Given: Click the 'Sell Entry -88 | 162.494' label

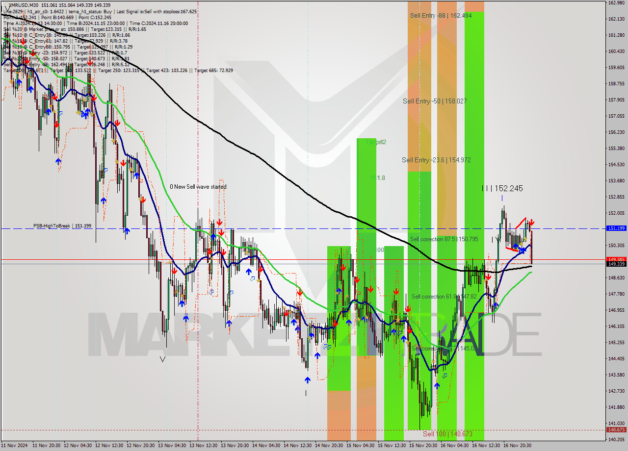Looking at the screenshot, I should pos(441,16).
